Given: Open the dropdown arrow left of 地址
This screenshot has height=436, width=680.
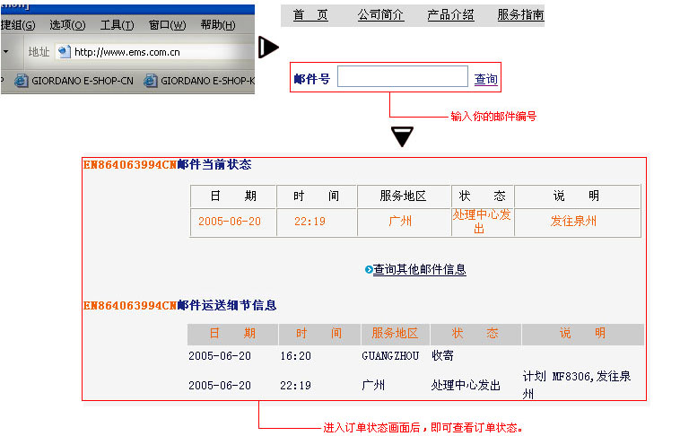Looking at the screenshot, I should coord(5,52).
